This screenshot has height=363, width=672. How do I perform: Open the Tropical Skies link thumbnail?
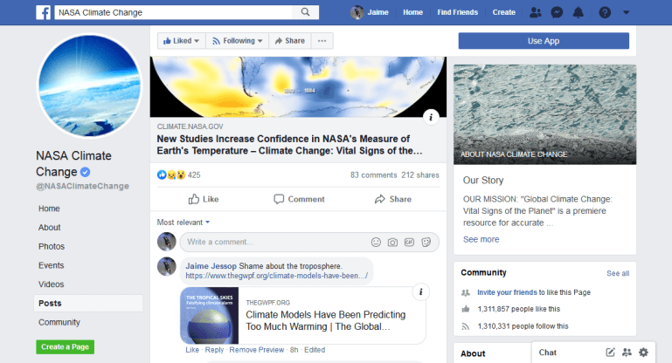(210, 316)
